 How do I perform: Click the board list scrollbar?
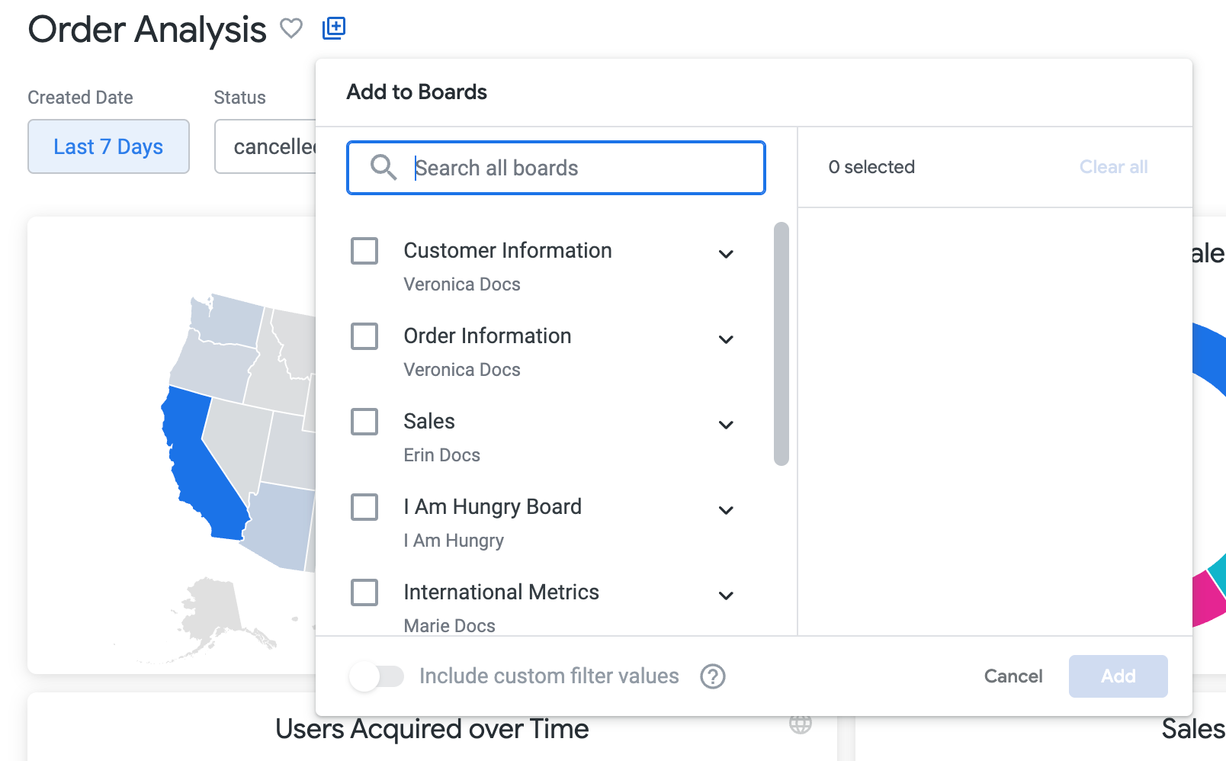tap(781, 343)
